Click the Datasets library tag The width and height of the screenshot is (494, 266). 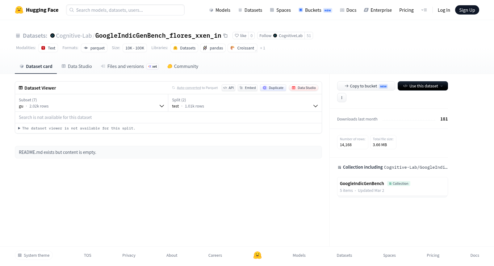click(184, 48)
